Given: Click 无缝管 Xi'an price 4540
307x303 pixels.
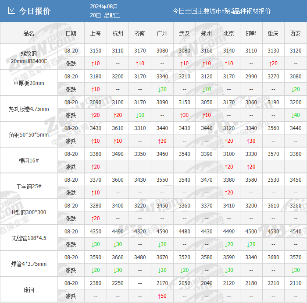Looking at the screenshot, I should click(x=296, y=232).
